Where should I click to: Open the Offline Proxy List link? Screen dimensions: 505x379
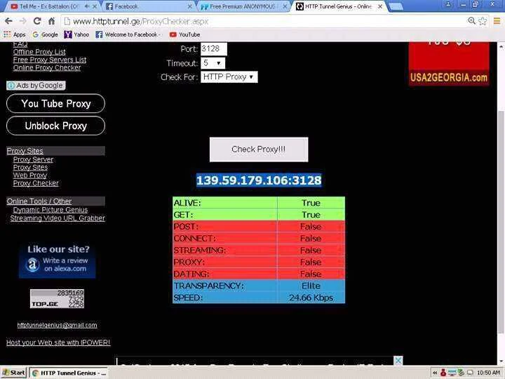pyautogui.click(x=39, y=52)
